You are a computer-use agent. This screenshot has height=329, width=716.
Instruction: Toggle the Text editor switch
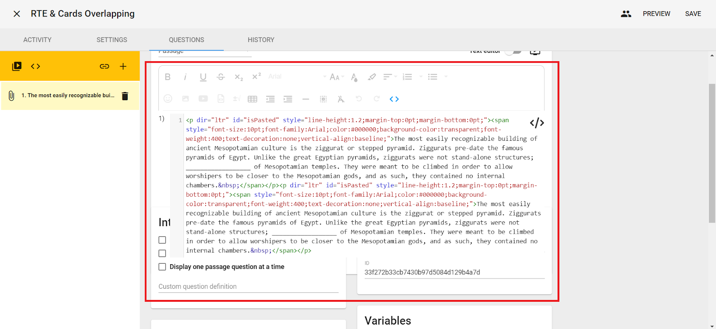pyautogui.click(x=513, y=51)
